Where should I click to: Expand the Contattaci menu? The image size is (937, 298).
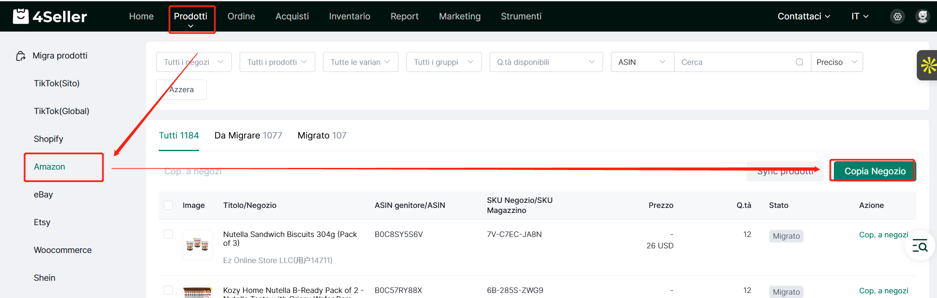(804, 16)
